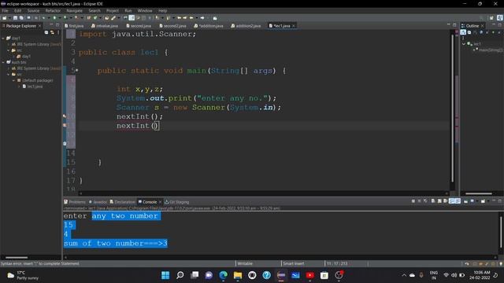Open File Explorer from the taskbar
Image resolution: width=504 pixels, height=283 pixels.
coord(238,275)
